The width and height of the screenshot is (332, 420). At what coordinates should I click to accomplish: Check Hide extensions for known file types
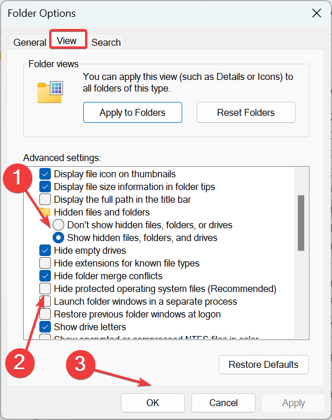[45, 263]
